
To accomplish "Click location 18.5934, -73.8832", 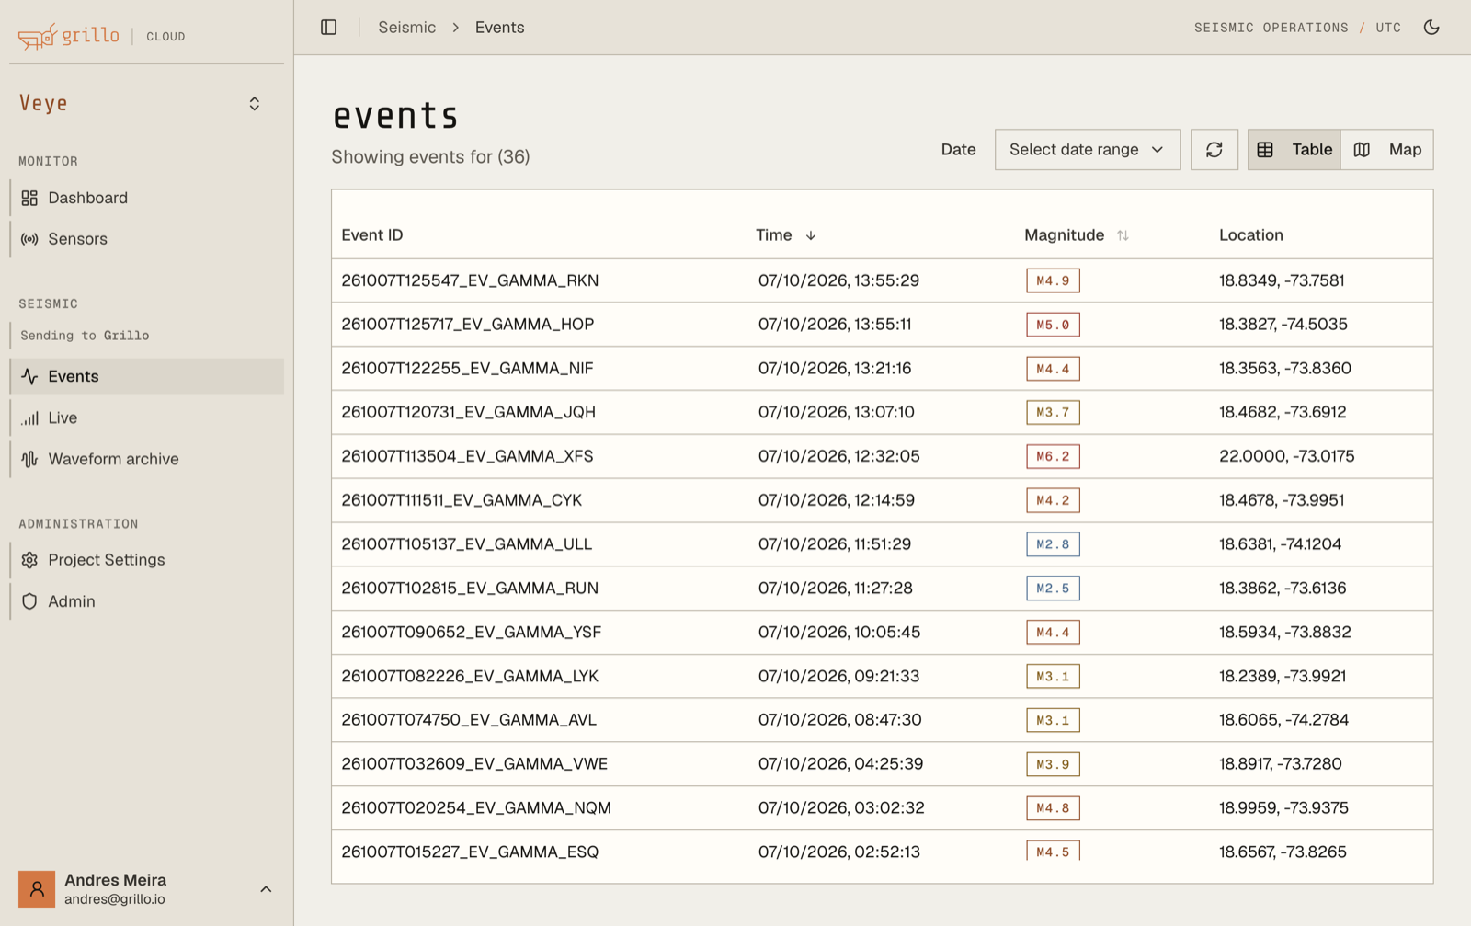I will [x=1285, y=633].
